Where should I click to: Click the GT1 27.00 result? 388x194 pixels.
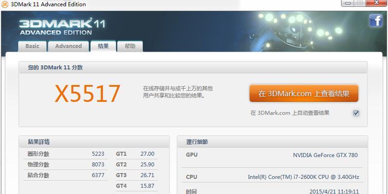[136, 154]
